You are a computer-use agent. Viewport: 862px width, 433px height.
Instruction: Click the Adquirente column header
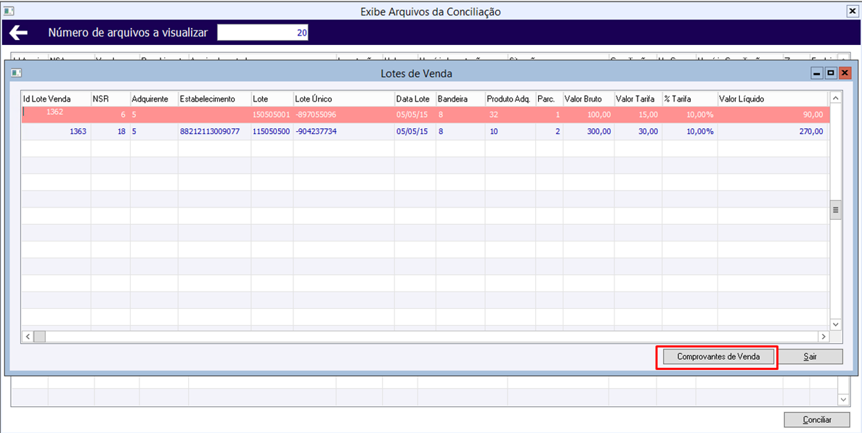154,99
